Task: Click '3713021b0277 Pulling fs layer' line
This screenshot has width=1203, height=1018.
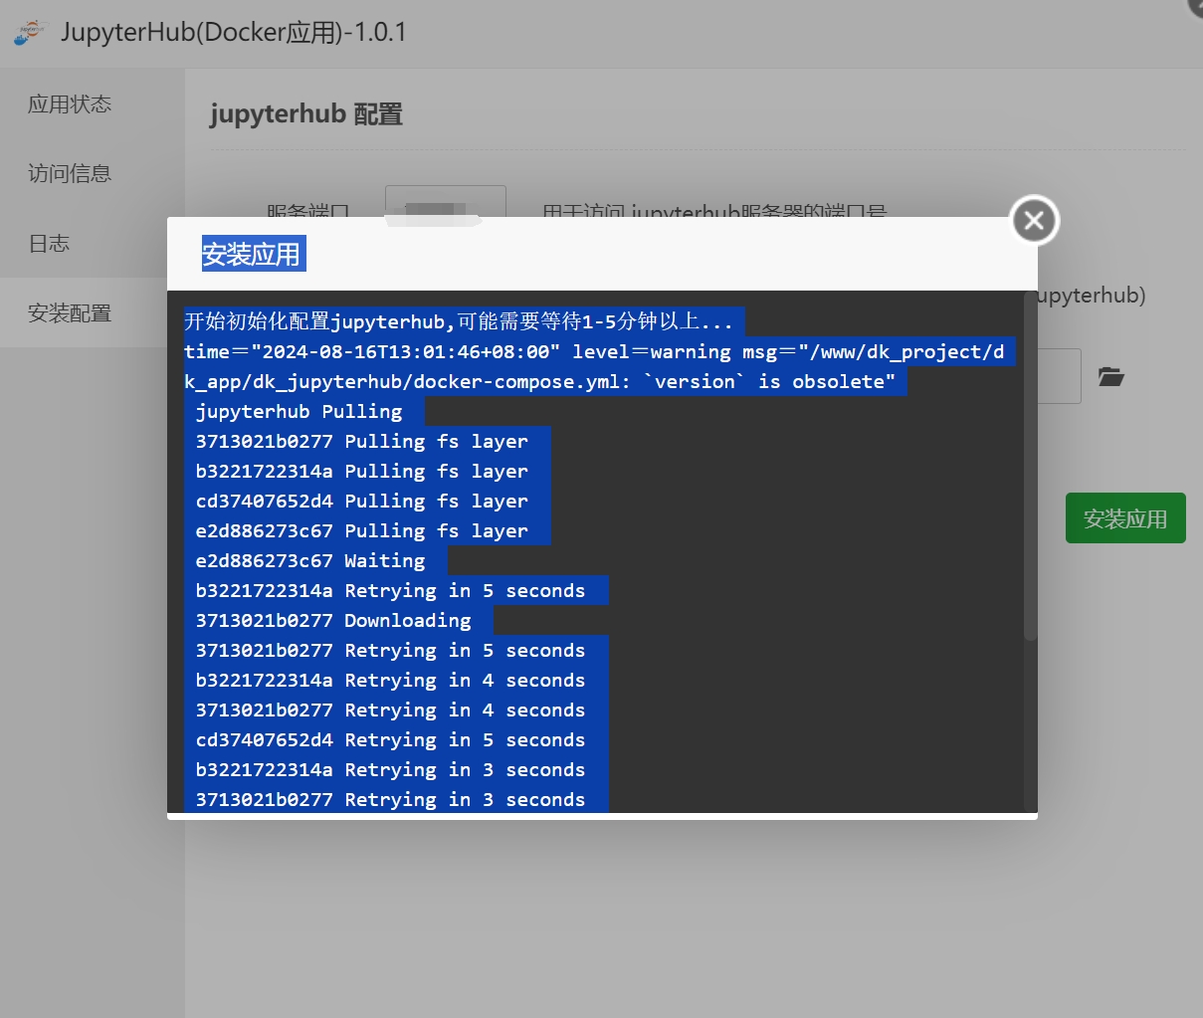Action: tap(362, 441)
